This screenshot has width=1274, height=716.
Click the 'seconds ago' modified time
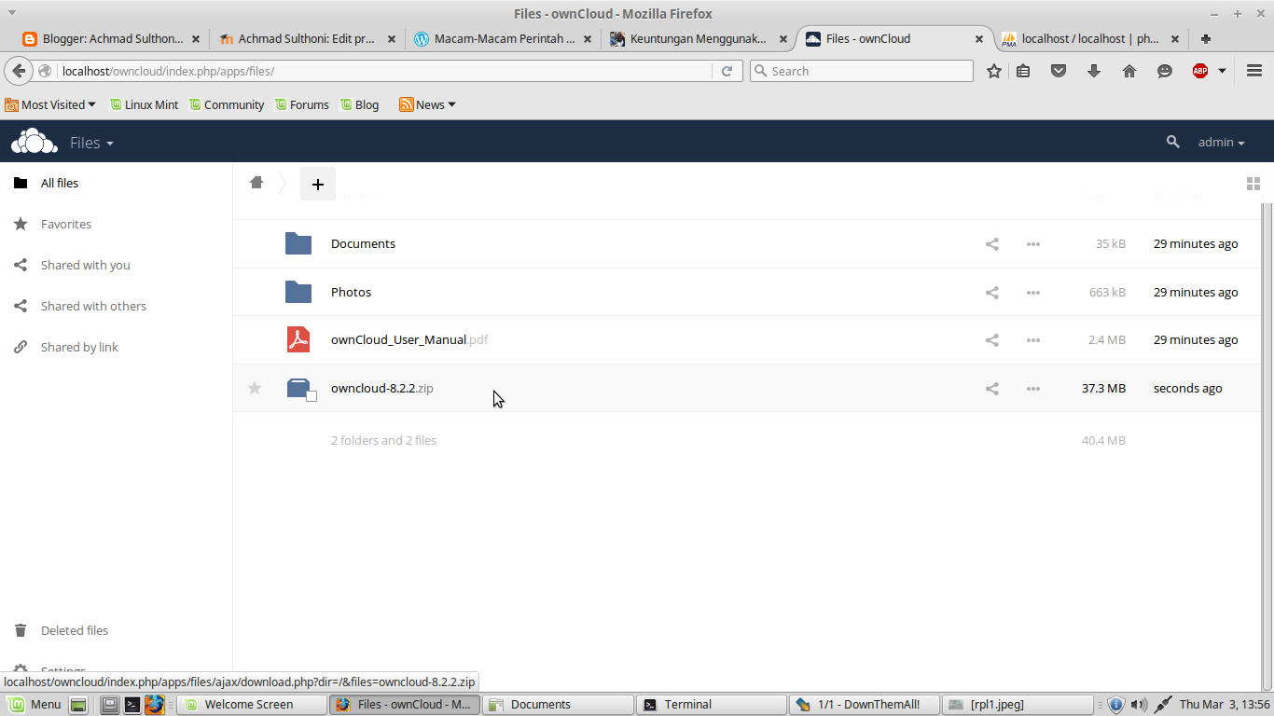(x=1187, y=388)
